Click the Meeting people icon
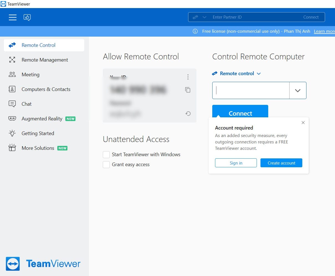This screenshot has width=335, height=276. (x=12, y=74)
